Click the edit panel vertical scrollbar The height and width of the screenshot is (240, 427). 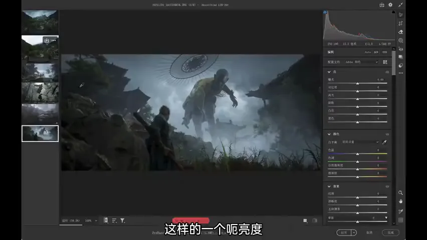pyautogui.click(x=393, y=62)
